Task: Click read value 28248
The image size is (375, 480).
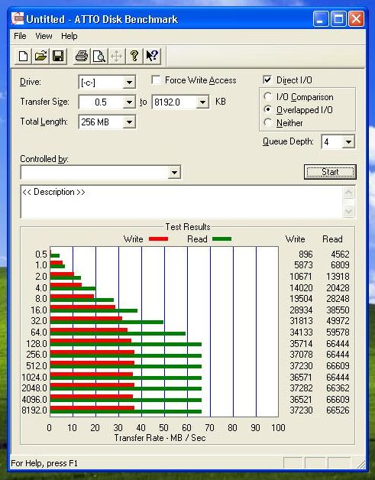Action: (x=338, y=298)
